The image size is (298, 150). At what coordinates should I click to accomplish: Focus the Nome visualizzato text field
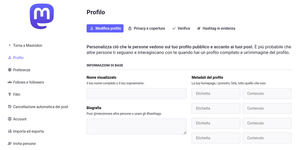tap(136, 94)
